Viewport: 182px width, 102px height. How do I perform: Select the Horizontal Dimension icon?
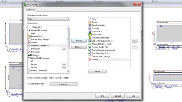[x=29, y=58]
